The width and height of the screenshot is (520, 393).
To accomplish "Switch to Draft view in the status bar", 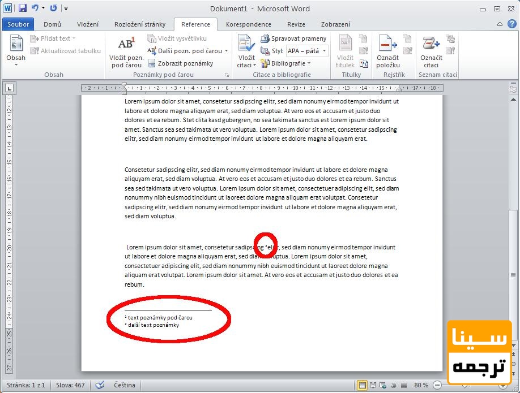I will tap(404, 385).
